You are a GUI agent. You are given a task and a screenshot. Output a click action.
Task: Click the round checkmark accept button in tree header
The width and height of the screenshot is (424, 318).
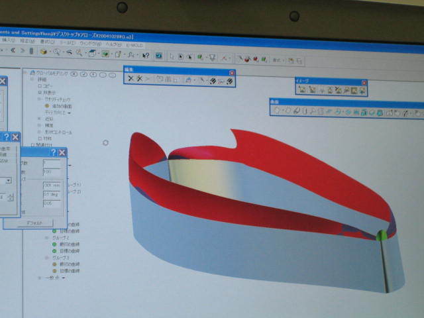coord(83,74)
